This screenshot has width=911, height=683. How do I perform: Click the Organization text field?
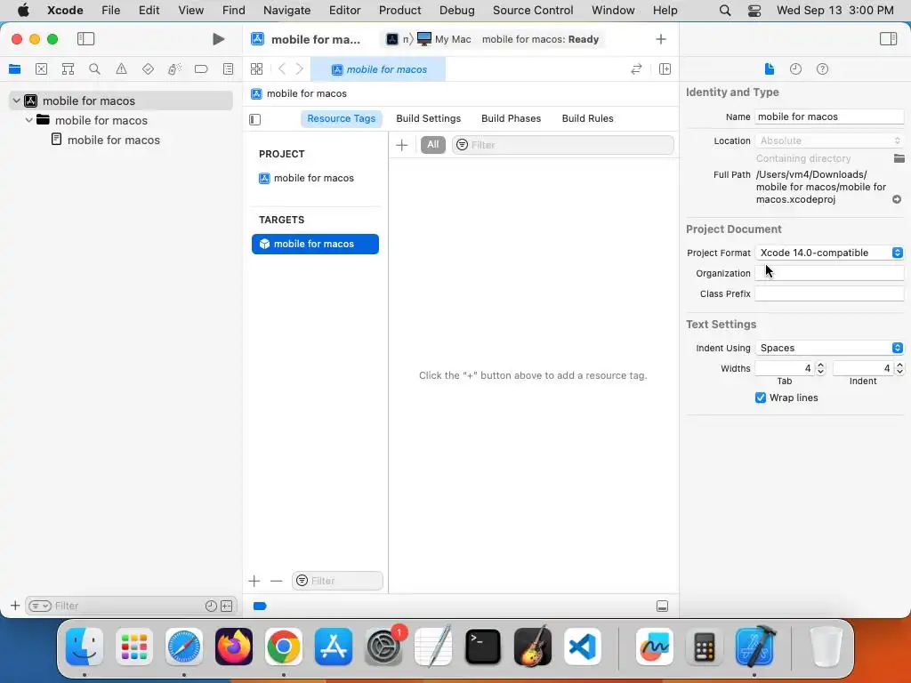(x=829, y=273)
